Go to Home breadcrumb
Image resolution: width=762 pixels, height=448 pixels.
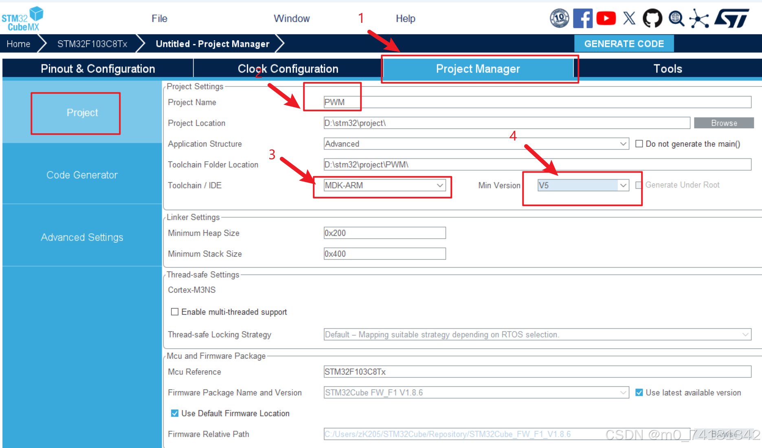click(x=19, y=44)
